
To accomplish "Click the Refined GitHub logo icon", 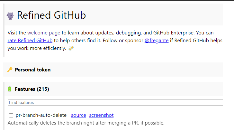I will 11,15.
